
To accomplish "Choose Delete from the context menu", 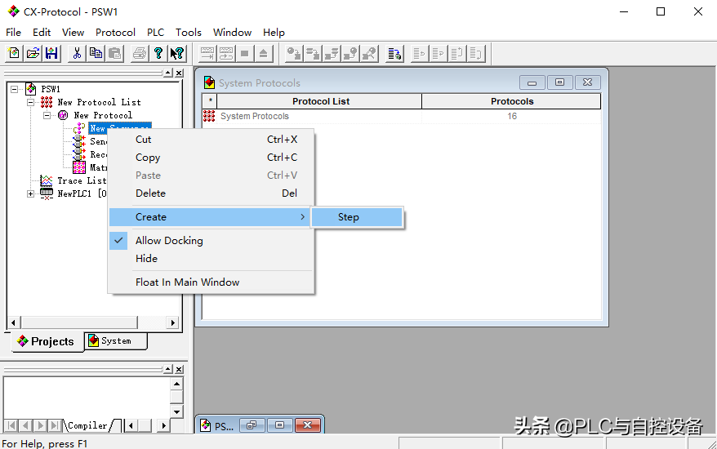I will coord(150,193).
